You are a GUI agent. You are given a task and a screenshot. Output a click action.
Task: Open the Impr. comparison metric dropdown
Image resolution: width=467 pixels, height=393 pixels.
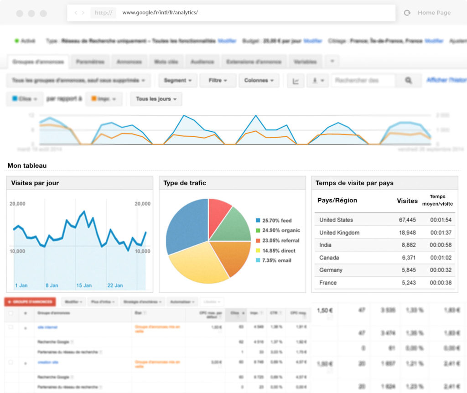[x=104, y=99]
